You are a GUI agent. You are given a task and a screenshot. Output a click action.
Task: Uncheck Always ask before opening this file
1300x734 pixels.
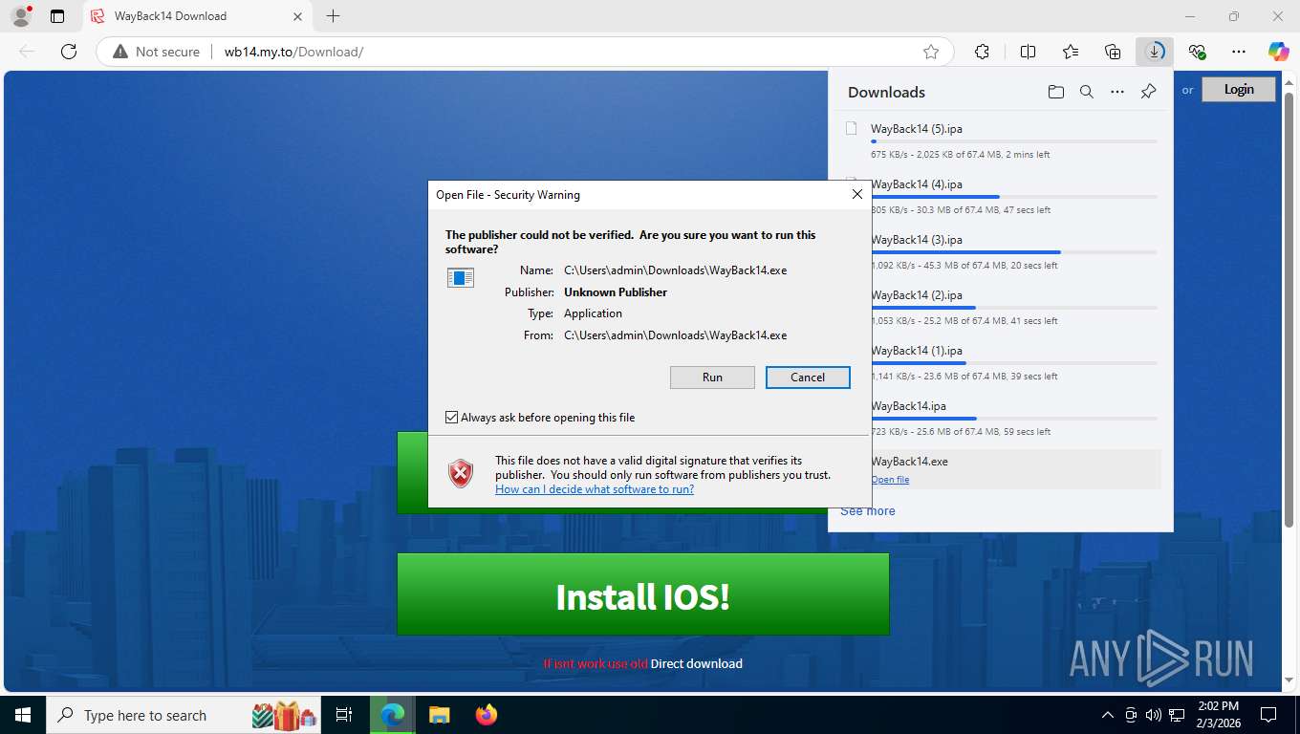pos(451,418)
